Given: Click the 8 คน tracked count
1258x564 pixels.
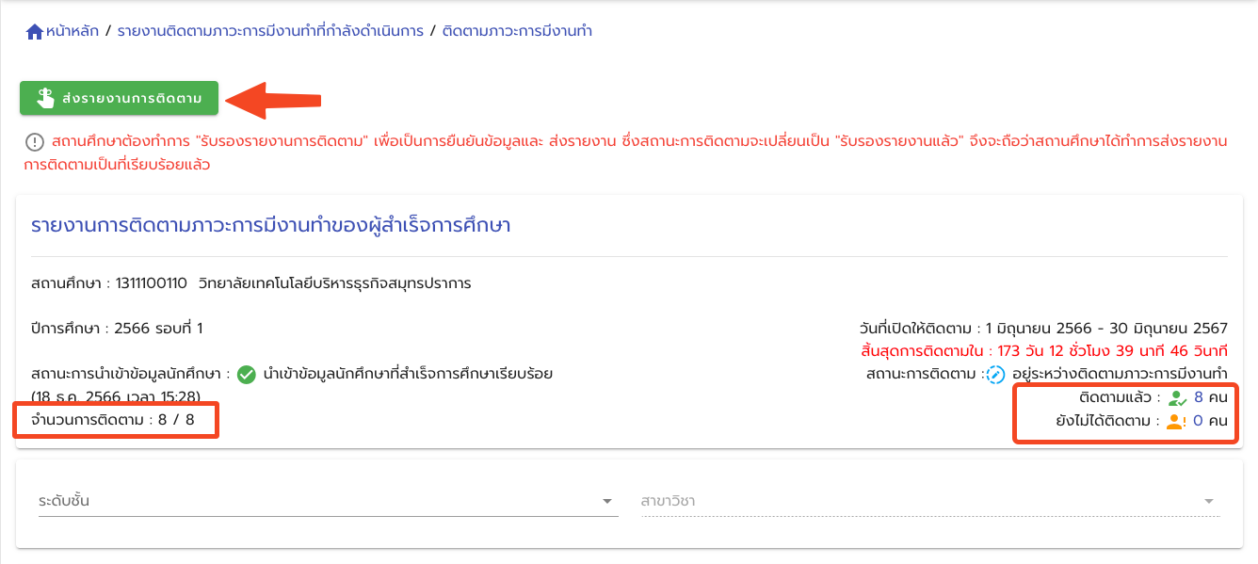Looking at the screenshot, I should tap(1210, 397).
